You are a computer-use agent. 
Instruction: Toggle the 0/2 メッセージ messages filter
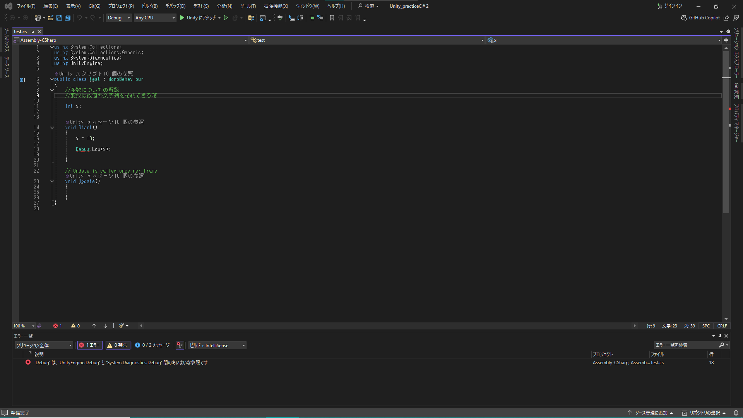(152, 345)
